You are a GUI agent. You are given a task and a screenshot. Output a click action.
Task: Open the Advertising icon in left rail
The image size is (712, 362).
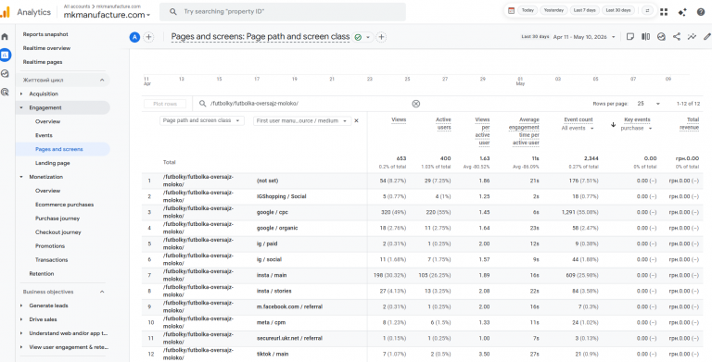pyautogui.click(x=5, y=92)
